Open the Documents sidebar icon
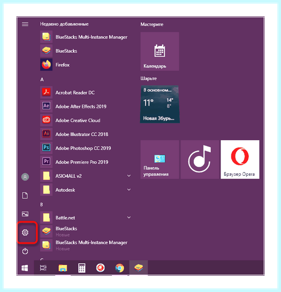The height and width of the screenshot is (292, 281). coord(25,195)
